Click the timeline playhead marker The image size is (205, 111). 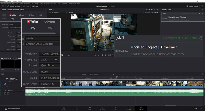[117, 77]
